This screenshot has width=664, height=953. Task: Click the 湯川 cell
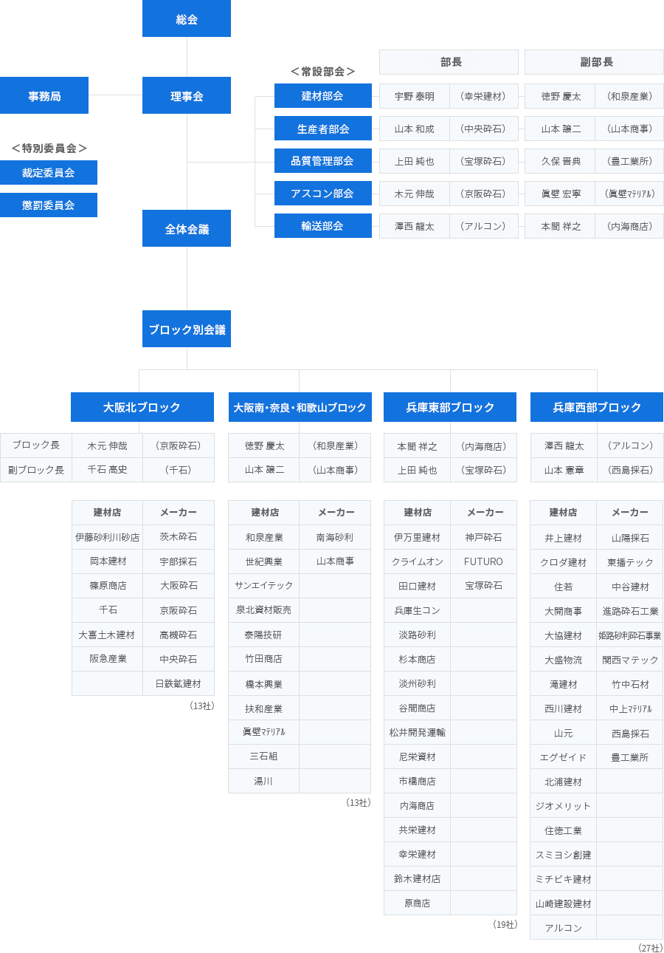coord(264,781)
